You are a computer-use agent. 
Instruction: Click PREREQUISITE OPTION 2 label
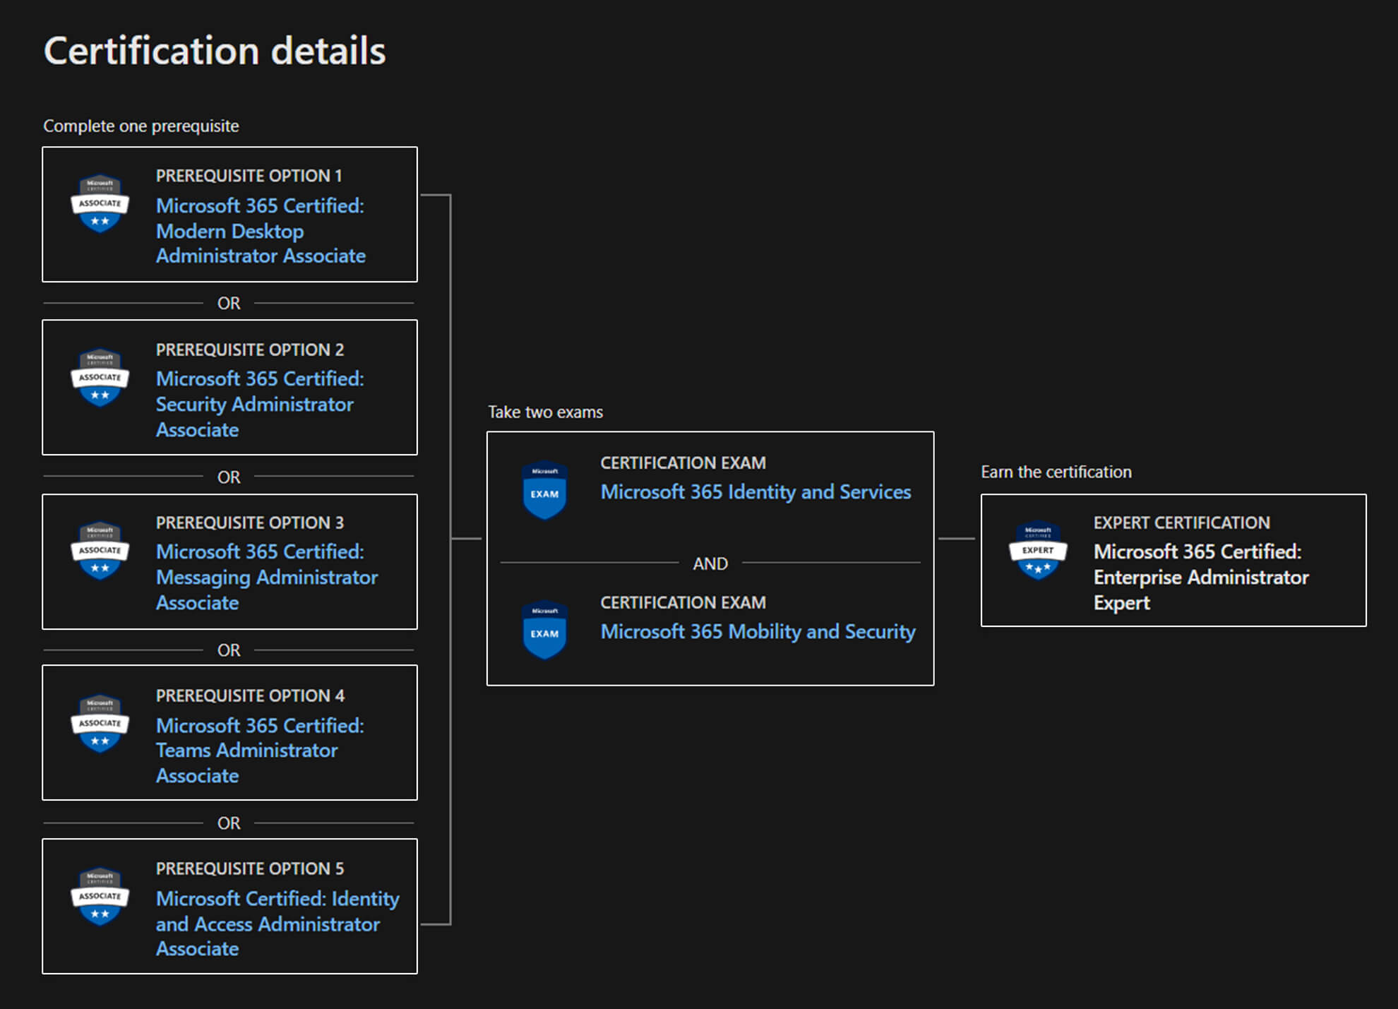click(250, 350)
